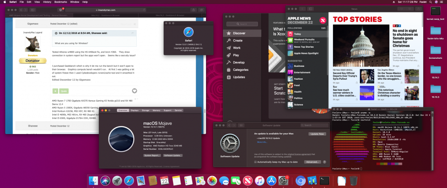Click Software Update… button in About This Mac
The height and width of the screenshot is (188, 447).
tap(173, 155)
